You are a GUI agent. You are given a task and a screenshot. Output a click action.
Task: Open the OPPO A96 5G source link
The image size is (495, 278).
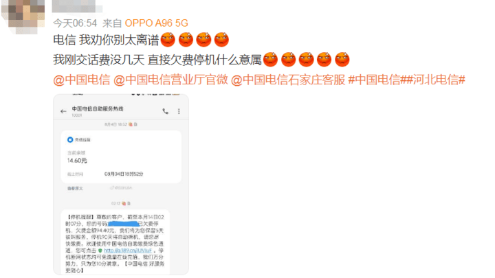156,23
